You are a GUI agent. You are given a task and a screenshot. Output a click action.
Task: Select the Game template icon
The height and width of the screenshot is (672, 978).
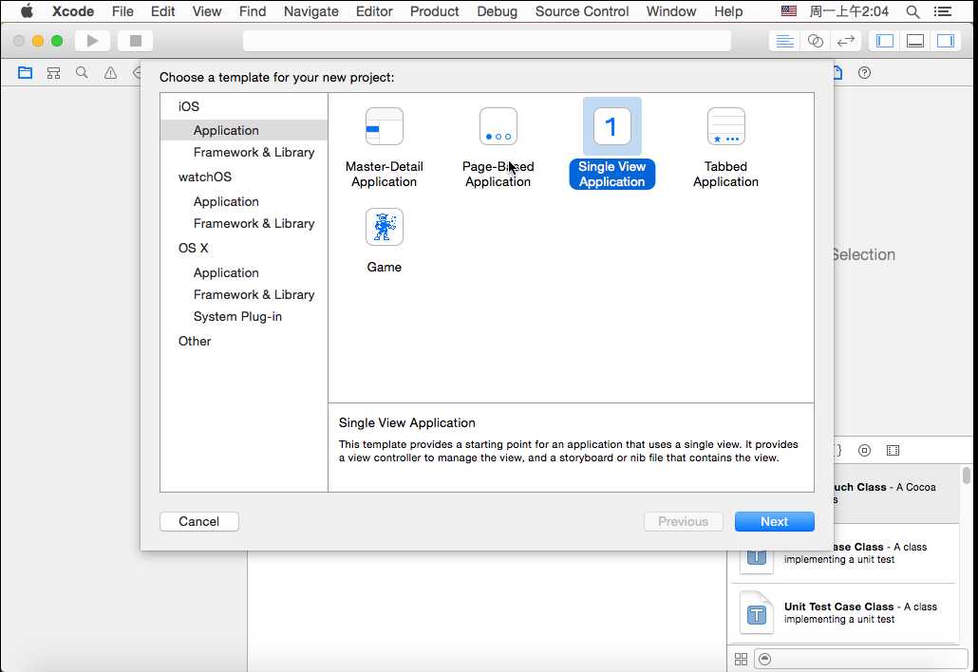(385, 227)
